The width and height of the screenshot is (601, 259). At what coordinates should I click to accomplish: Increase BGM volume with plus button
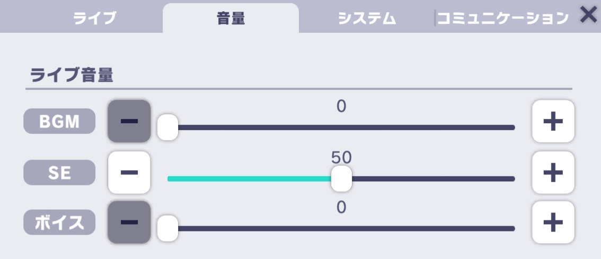553,121
